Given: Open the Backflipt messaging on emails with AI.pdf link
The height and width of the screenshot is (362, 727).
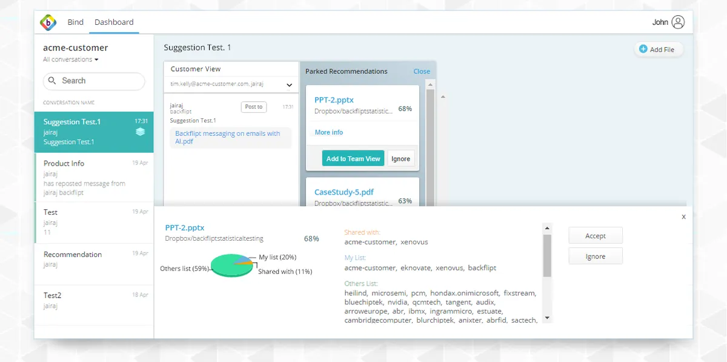Looking at the screenshot, I should (228, 137).
